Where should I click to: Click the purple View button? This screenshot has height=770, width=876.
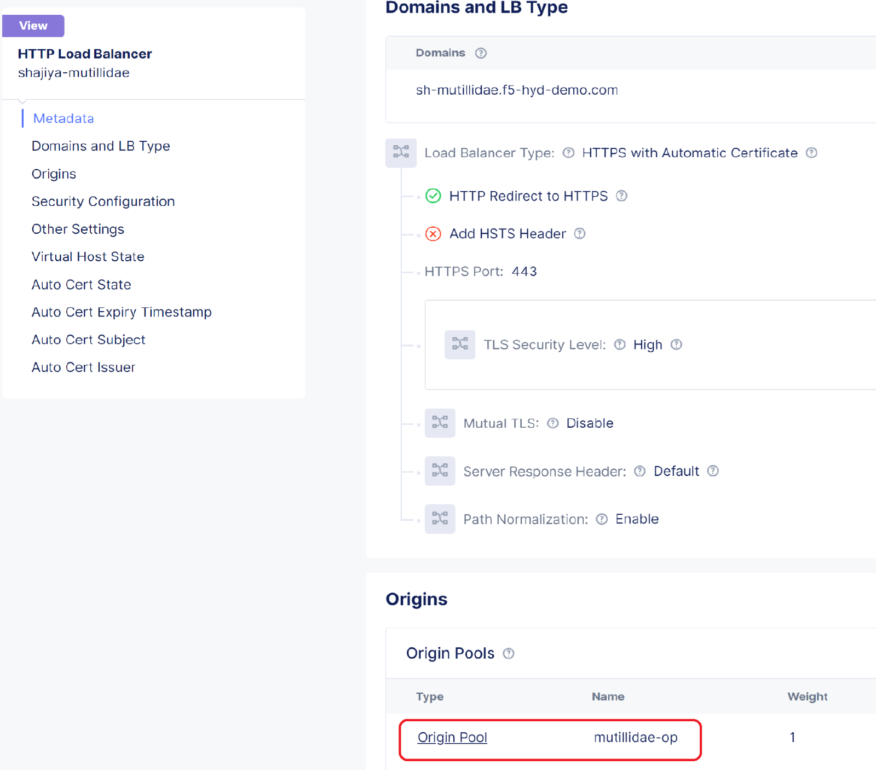(x=33, y=26)
